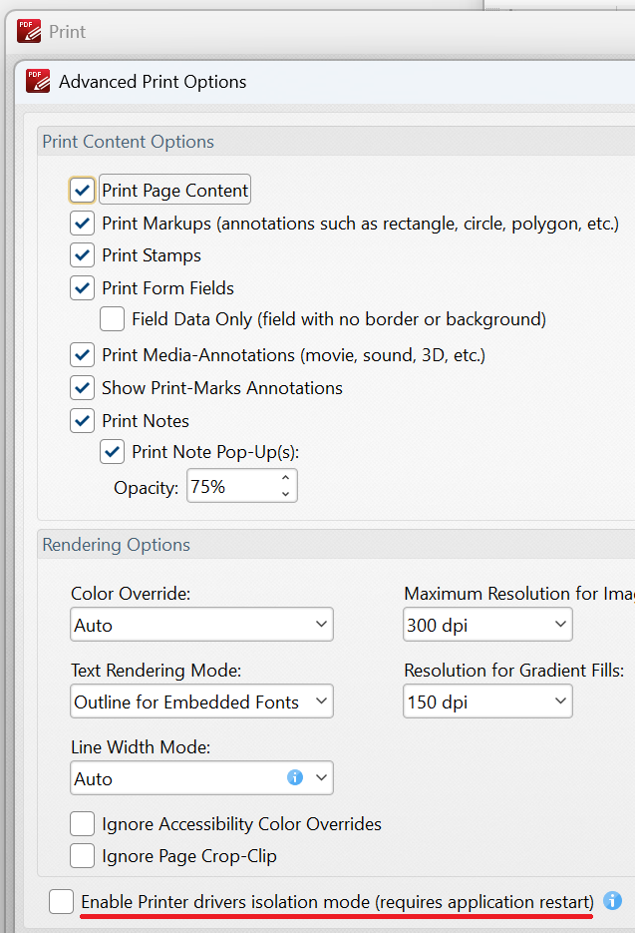Screen dimensions: 635x933
Task: Click the PDF icon in Print title bar
Action: (29, 31)
